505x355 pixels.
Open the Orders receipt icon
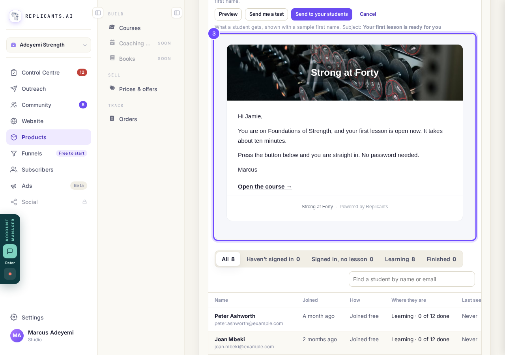pos(112,118)
